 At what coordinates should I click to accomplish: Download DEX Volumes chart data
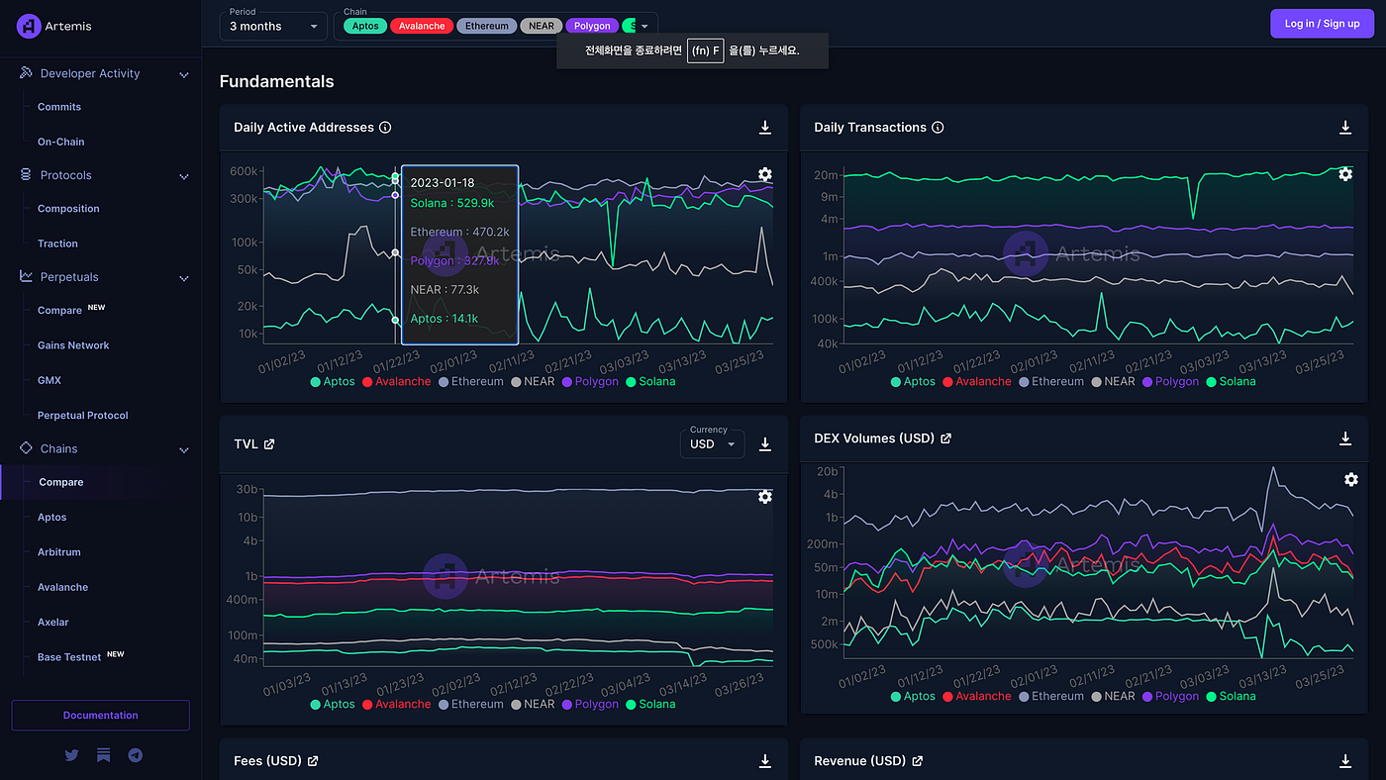pos(1345,439)
